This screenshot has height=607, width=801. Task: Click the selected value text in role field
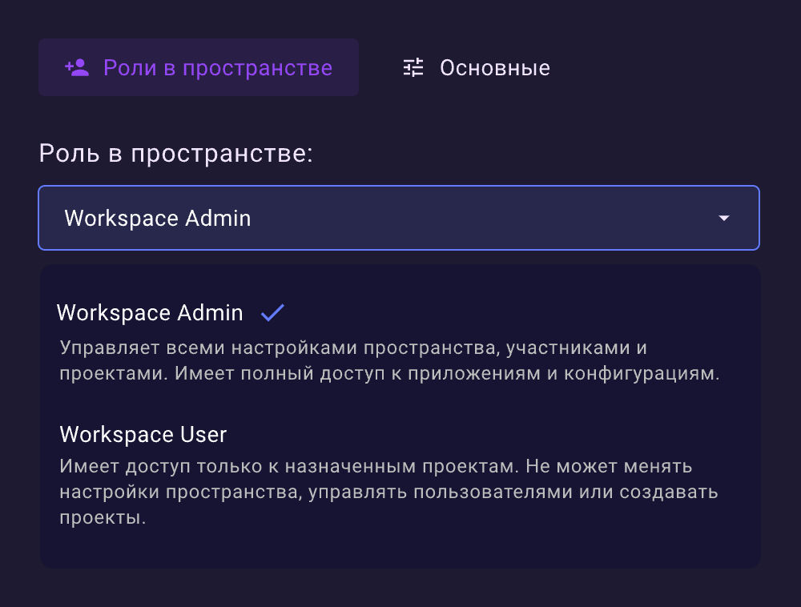click(158, 218)
